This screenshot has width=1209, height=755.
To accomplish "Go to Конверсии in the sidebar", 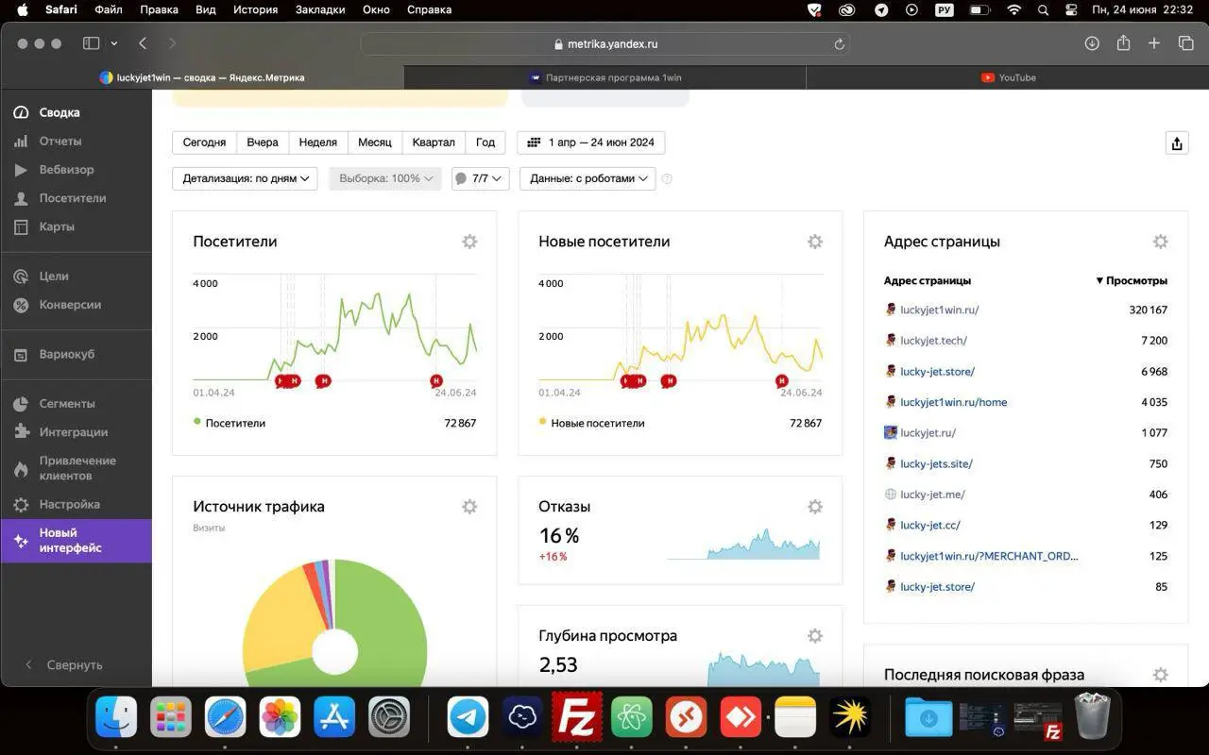I will (x=69, y=305).
